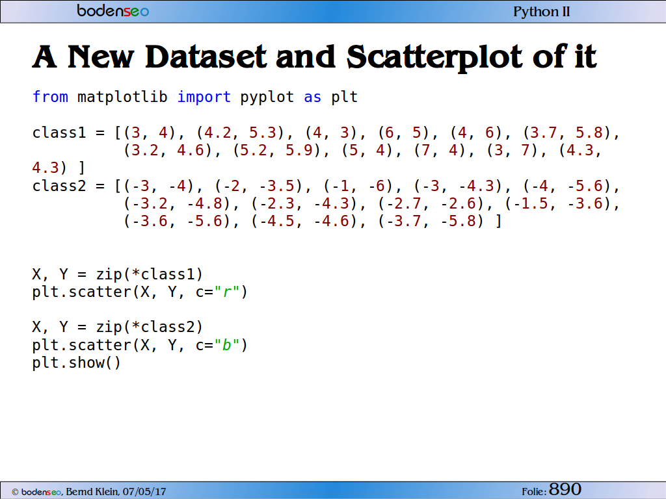Click the footer copyright '© bodenseo, Bernd Klein, 07/05/17'

point(88,491)
